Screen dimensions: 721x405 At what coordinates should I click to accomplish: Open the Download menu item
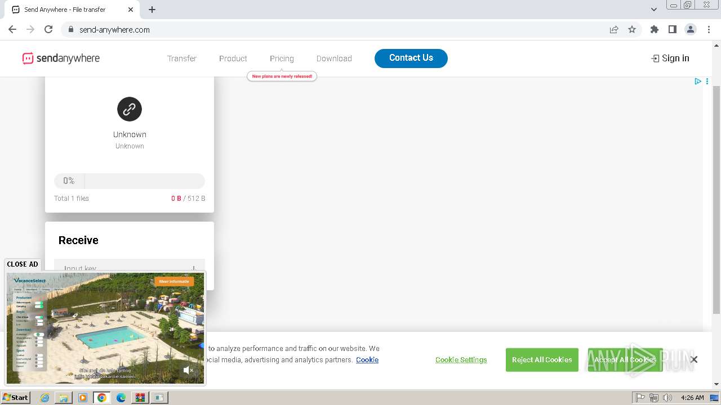point(334,58)
